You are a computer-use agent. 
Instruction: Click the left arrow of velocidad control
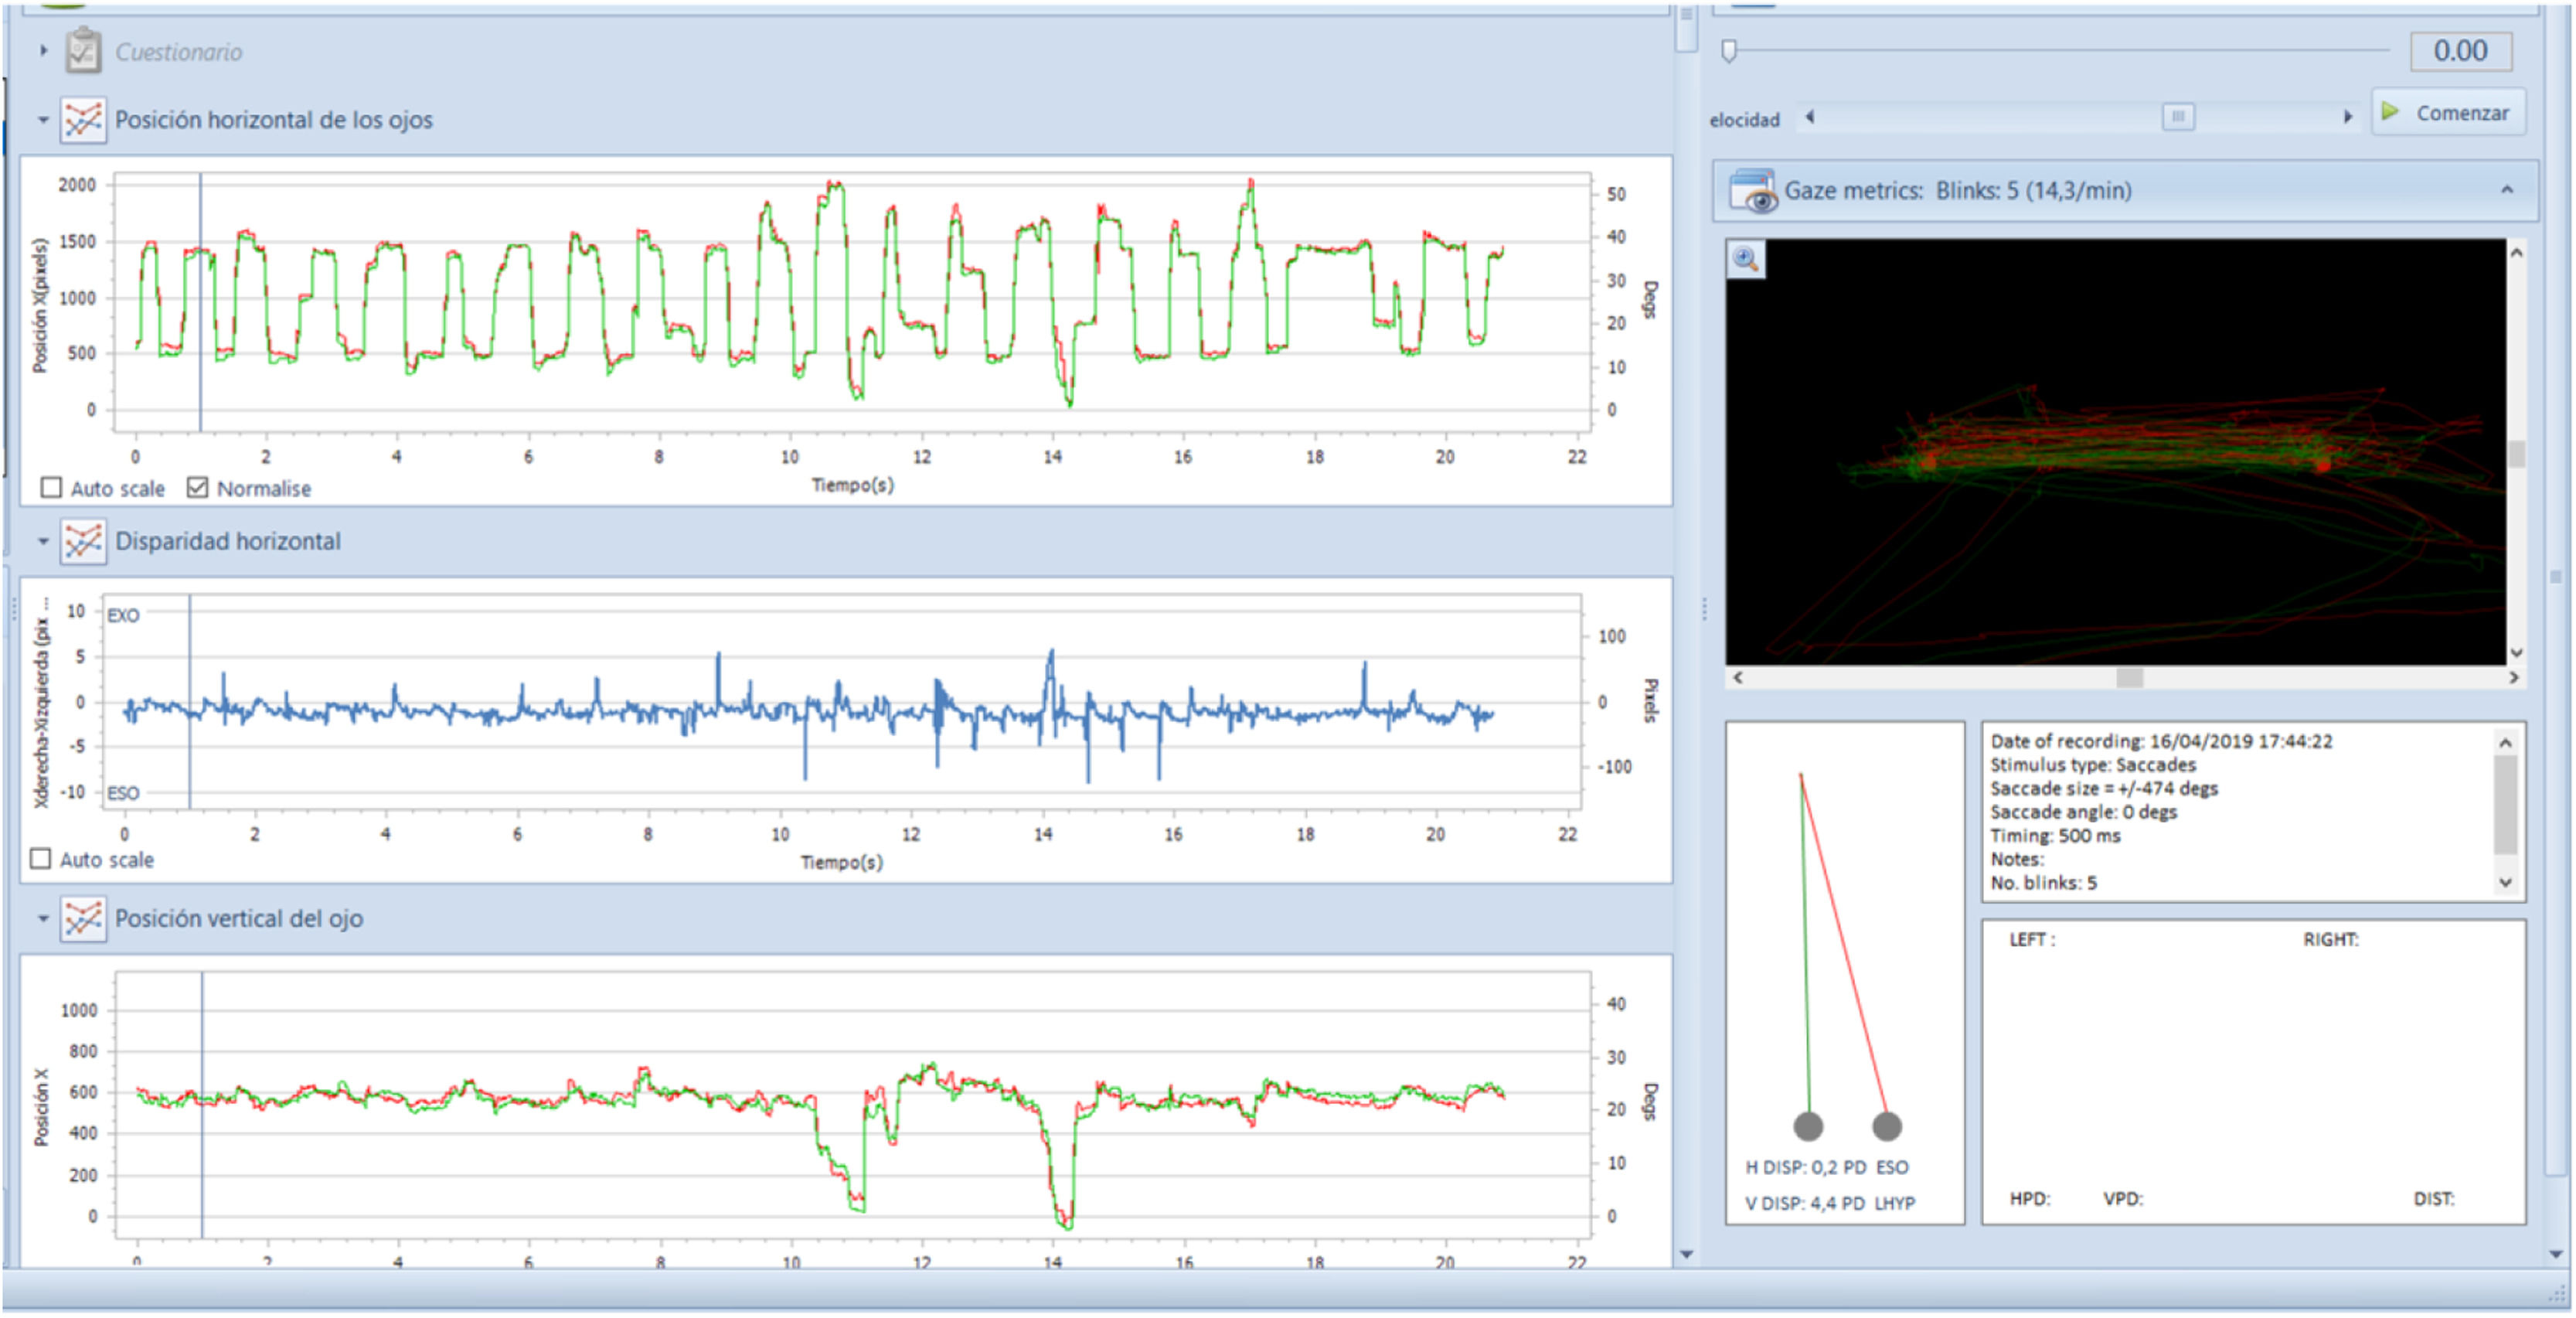tap(1810, 117)
